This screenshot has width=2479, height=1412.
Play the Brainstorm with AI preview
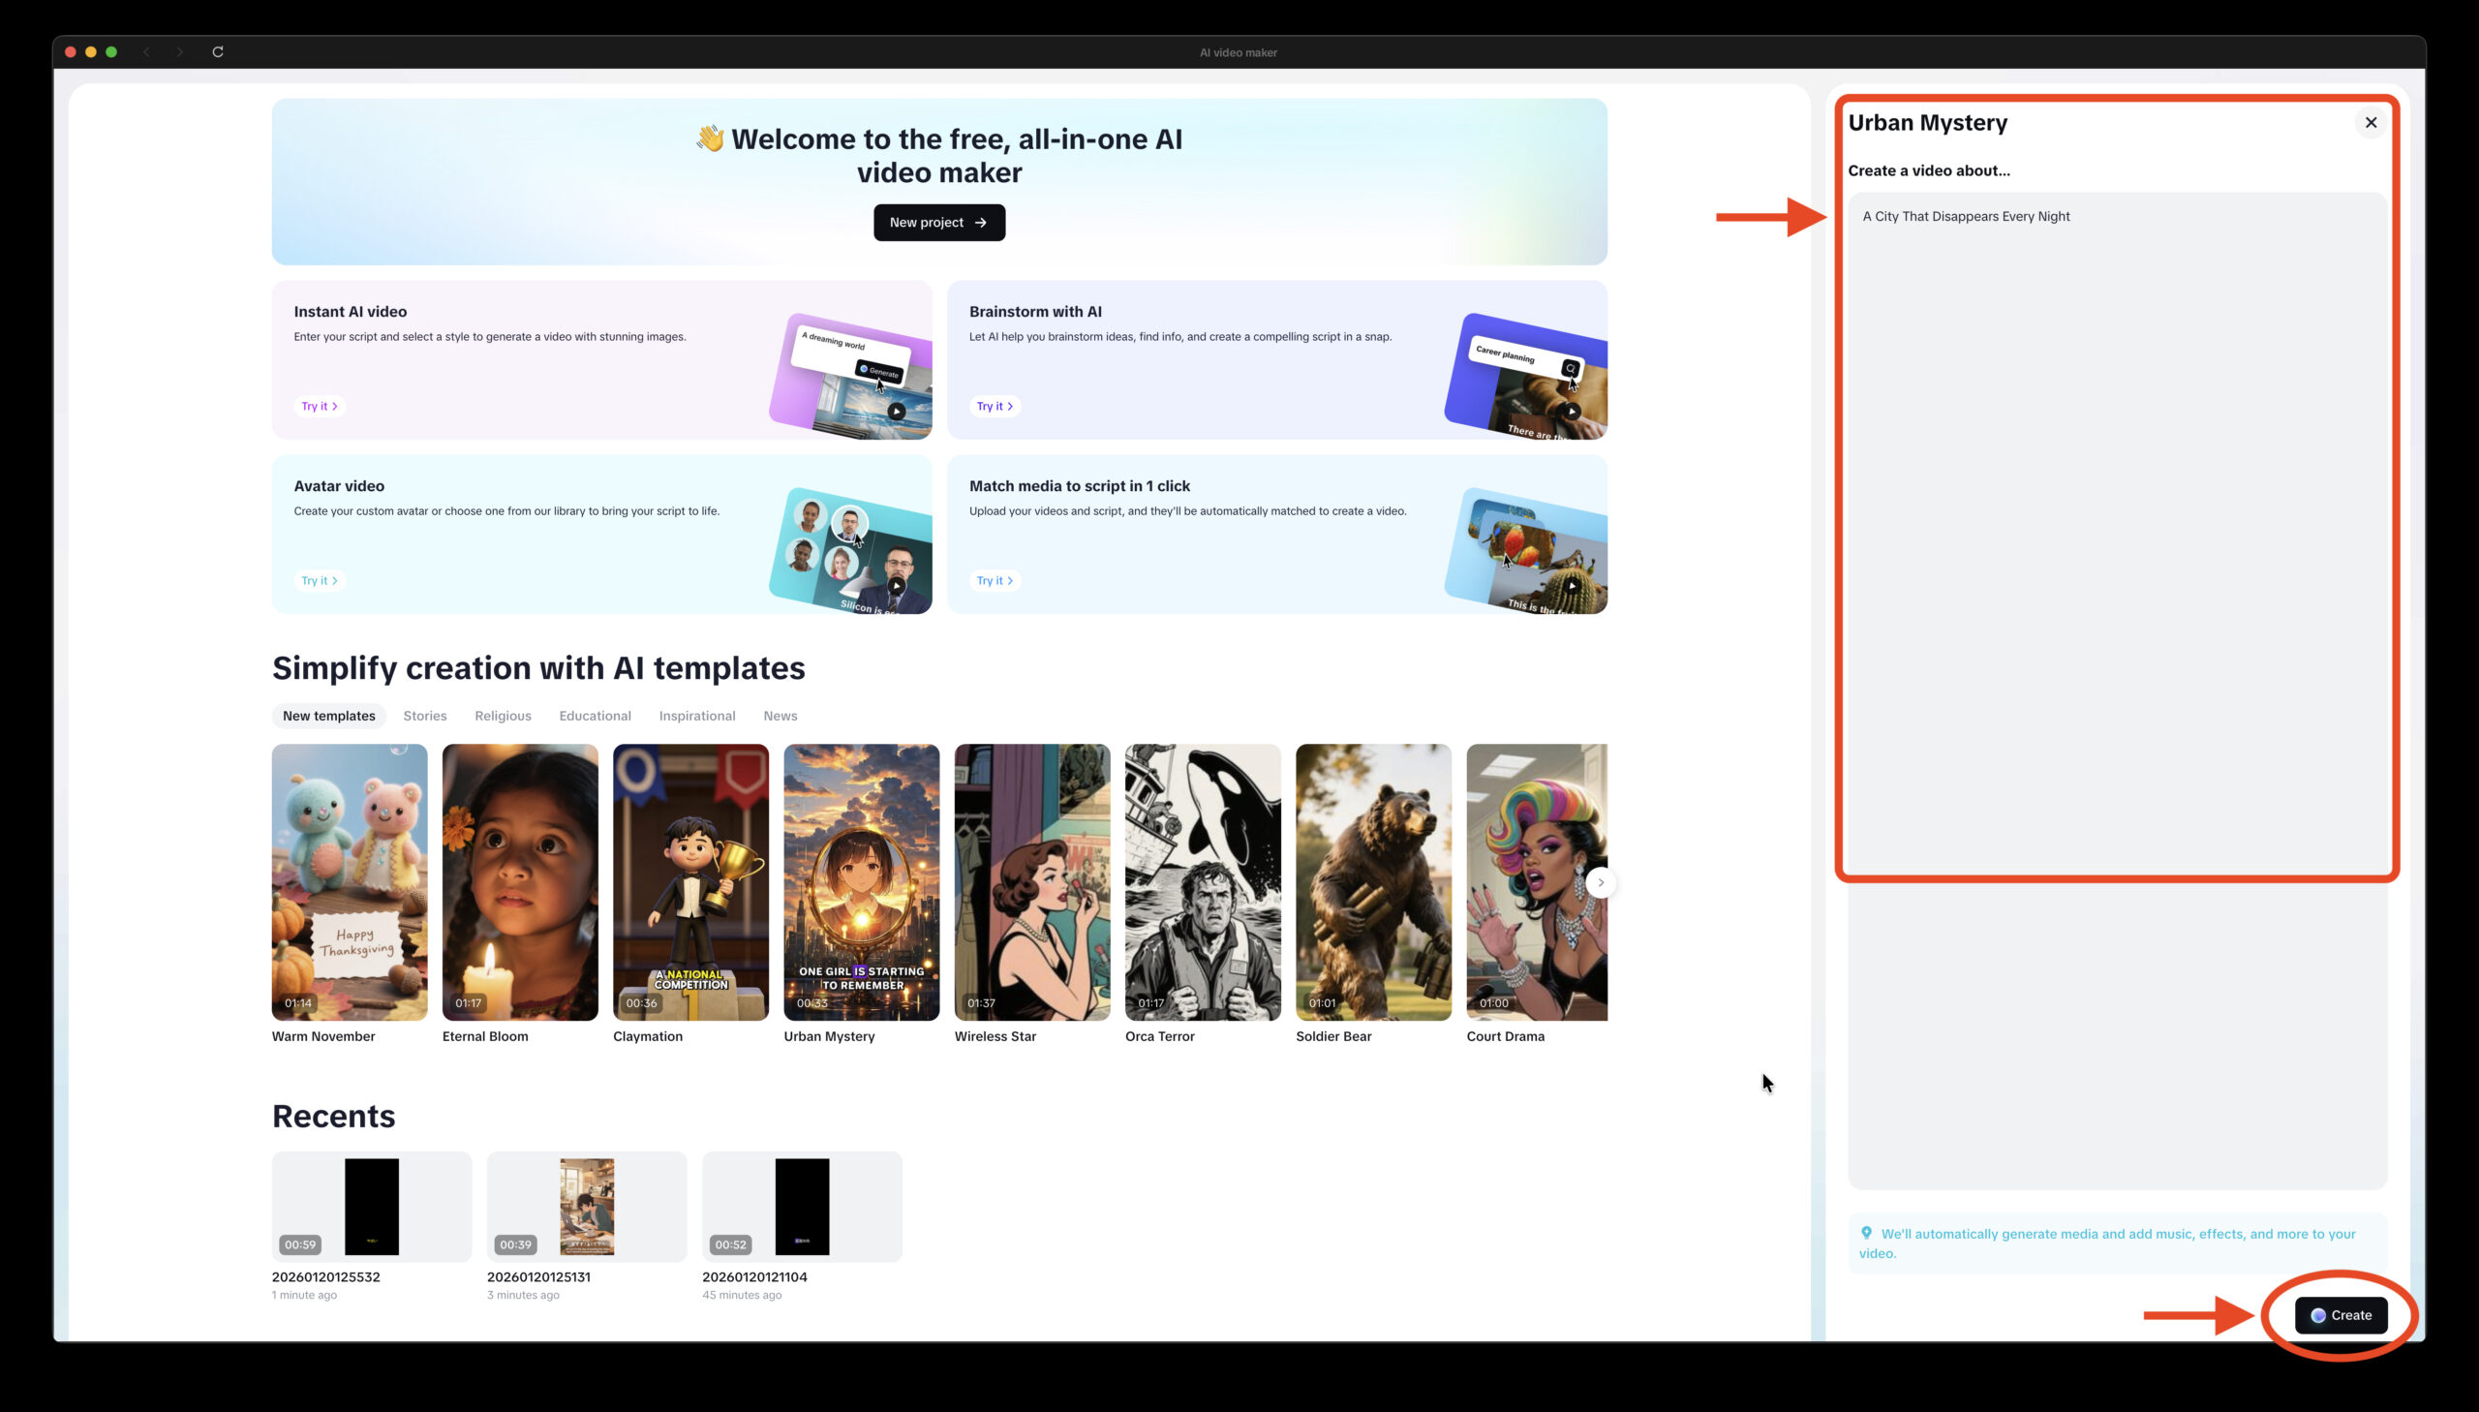point(1572,412)
